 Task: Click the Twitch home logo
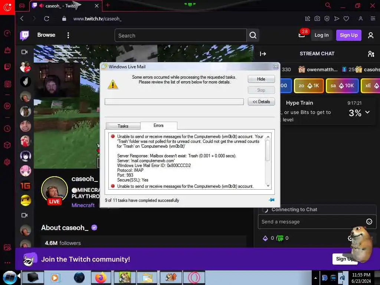24,35
